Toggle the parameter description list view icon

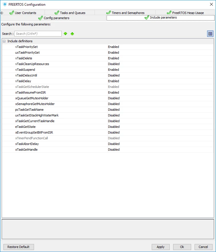pos(210,34)
